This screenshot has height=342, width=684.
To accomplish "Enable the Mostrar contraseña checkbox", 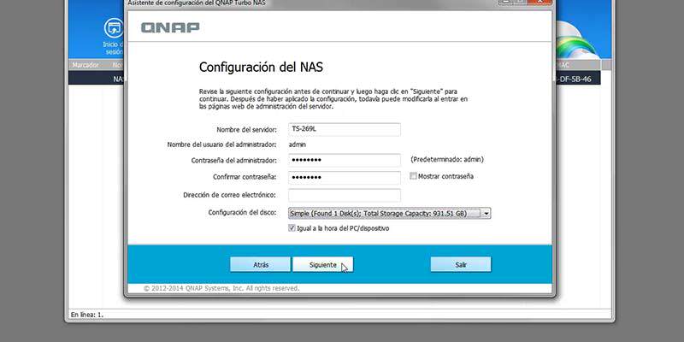I will (x=413, y=176).
